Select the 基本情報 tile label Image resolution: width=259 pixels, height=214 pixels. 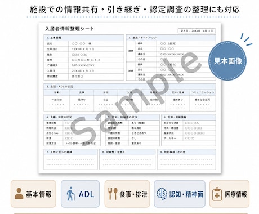[x=39, y=194]
